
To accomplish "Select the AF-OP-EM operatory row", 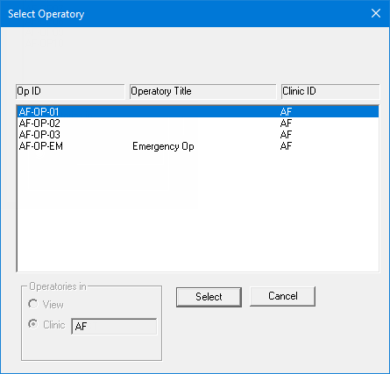I will (198, 146).
